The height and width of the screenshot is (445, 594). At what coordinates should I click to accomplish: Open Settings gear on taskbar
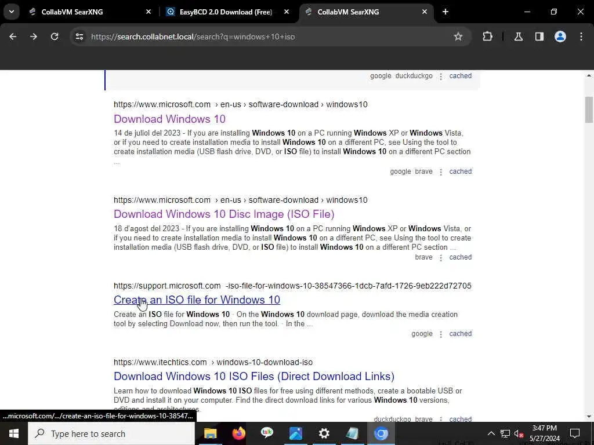(324, 433)
